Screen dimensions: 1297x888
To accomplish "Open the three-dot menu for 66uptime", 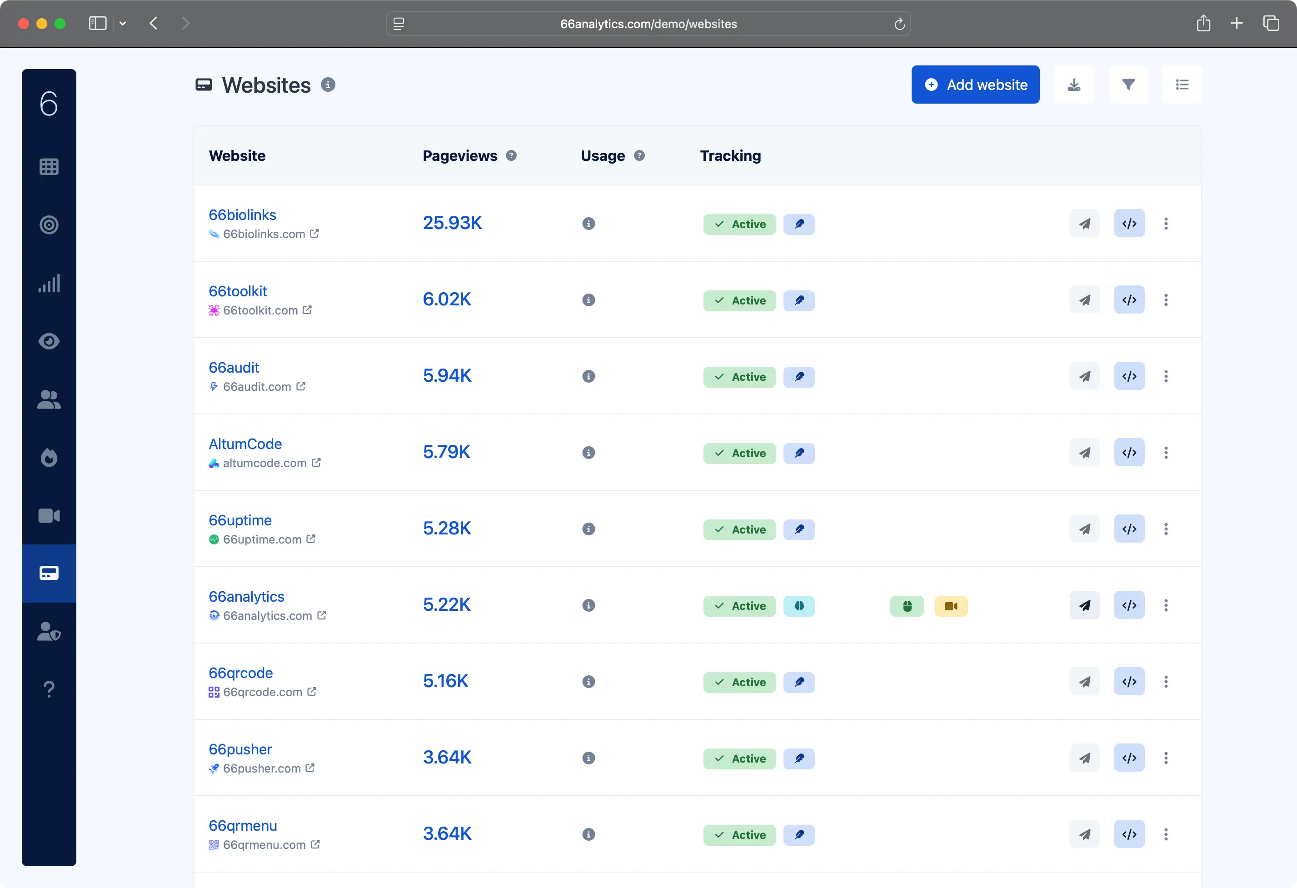I will [x=1166, y=529].
